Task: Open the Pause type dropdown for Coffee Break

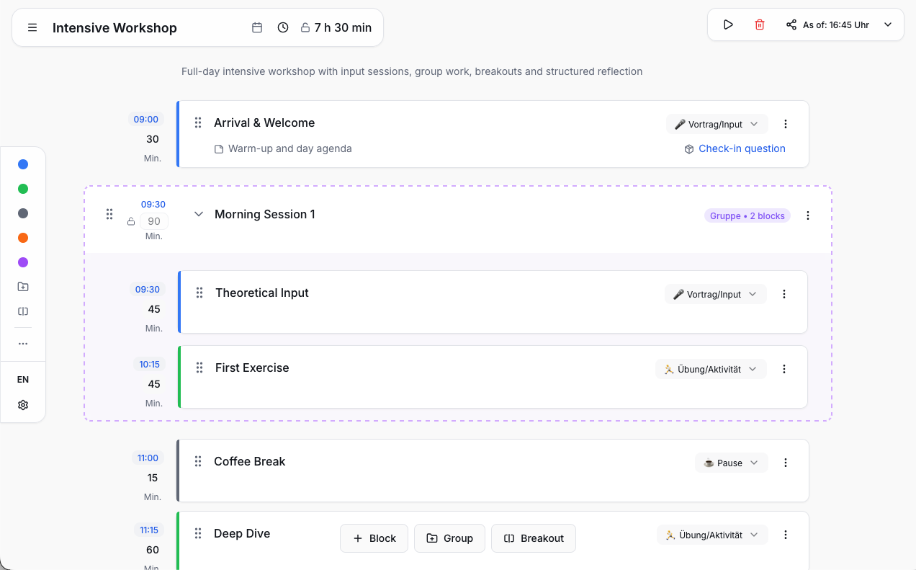Action: 732,463
